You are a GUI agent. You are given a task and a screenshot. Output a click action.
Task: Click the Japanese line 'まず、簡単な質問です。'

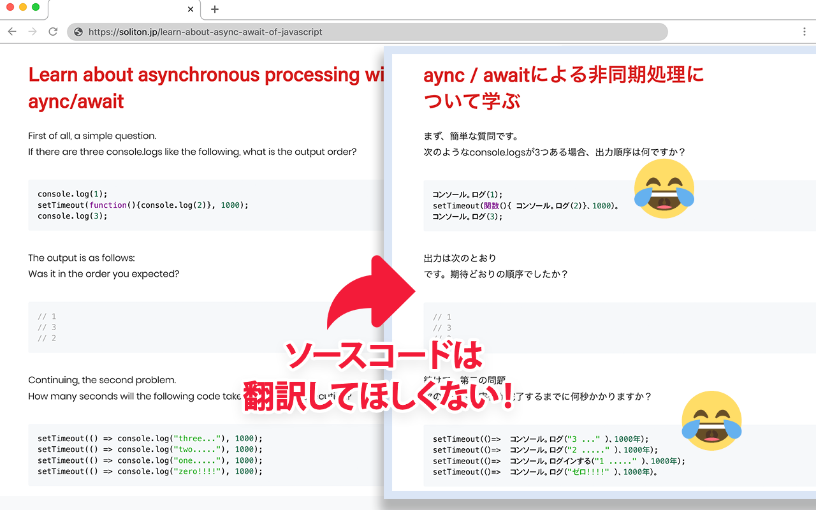471,136
